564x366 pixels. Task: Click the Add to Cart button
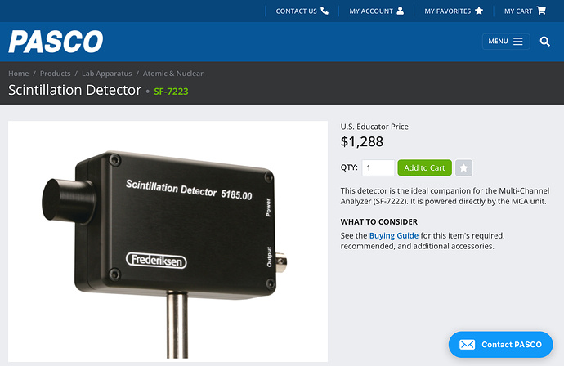[424, 168]
